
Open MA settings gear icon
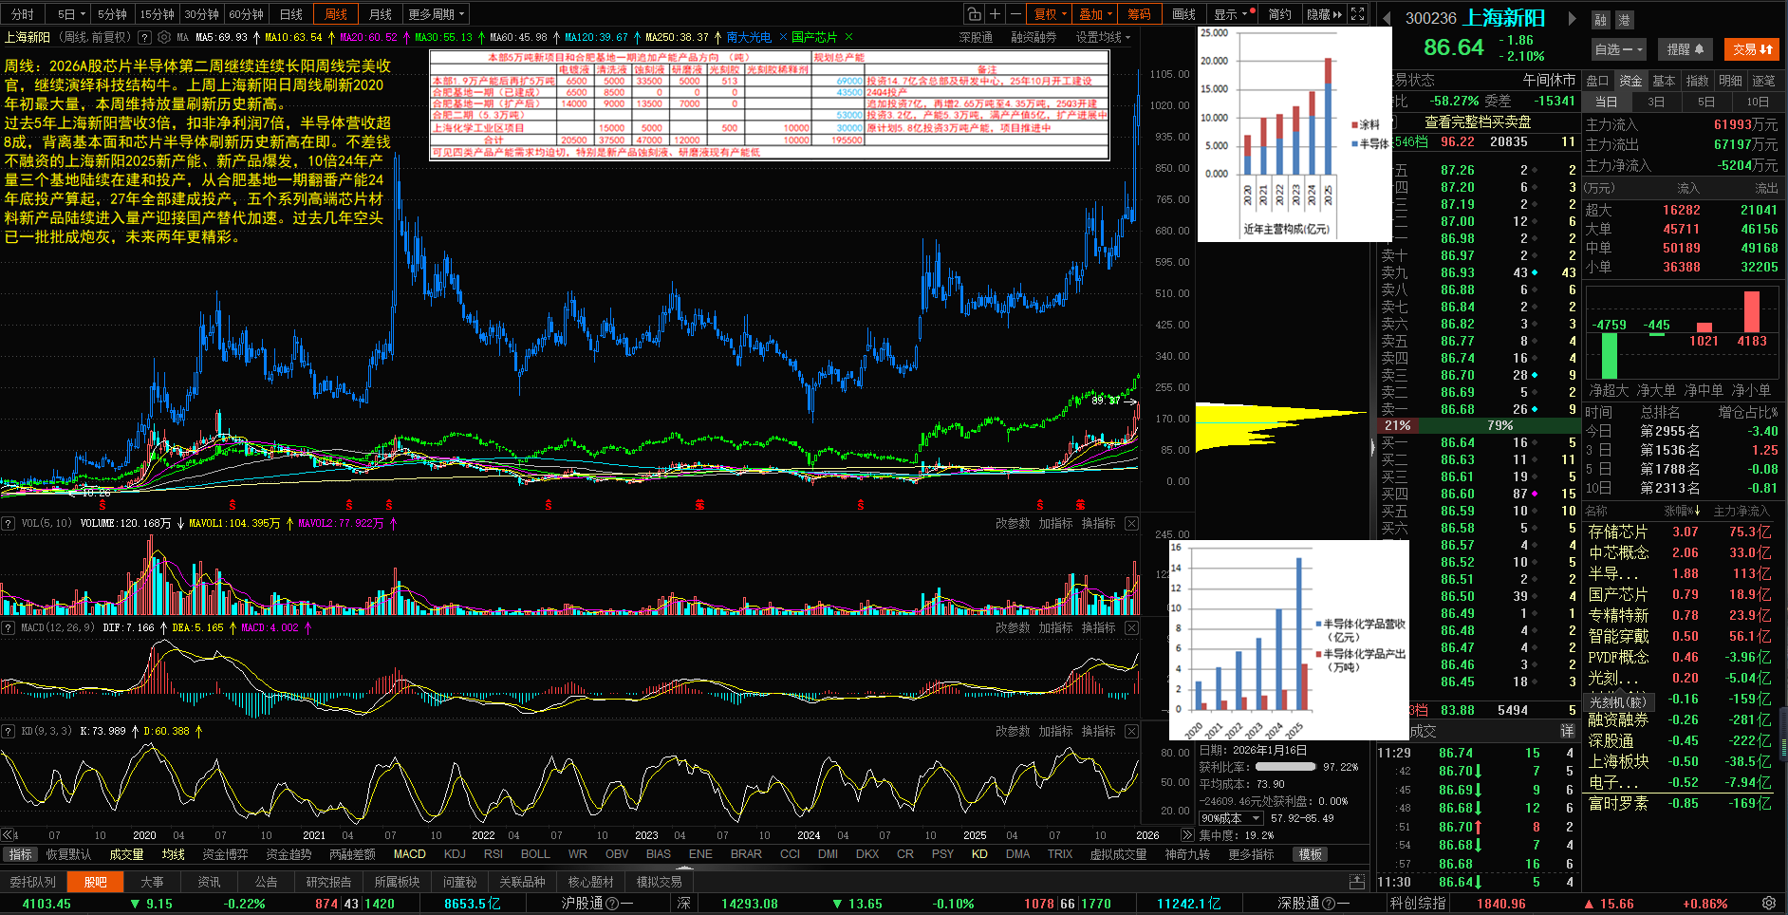(x=164, y=37)
